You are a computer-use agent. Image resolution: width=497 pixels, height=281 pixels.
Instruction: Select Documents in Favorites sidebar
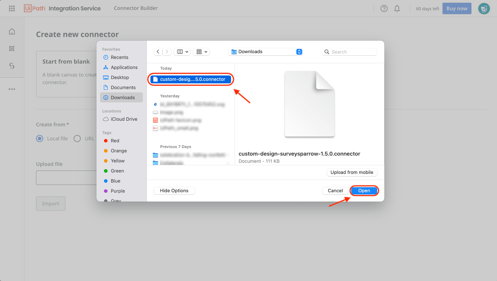123,87
